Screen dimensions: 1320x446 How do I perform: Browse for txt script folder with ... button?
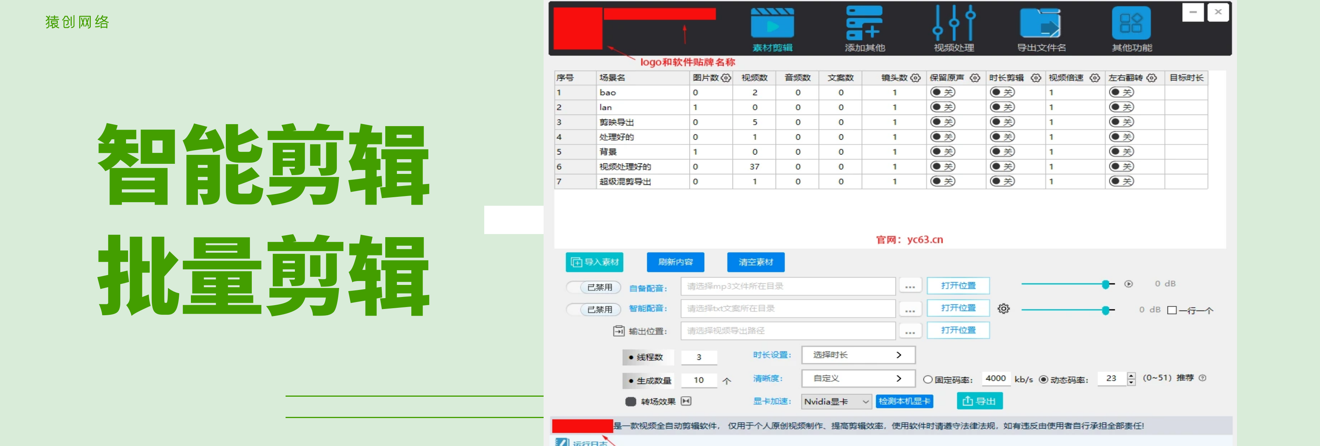[x=909, y=309]
